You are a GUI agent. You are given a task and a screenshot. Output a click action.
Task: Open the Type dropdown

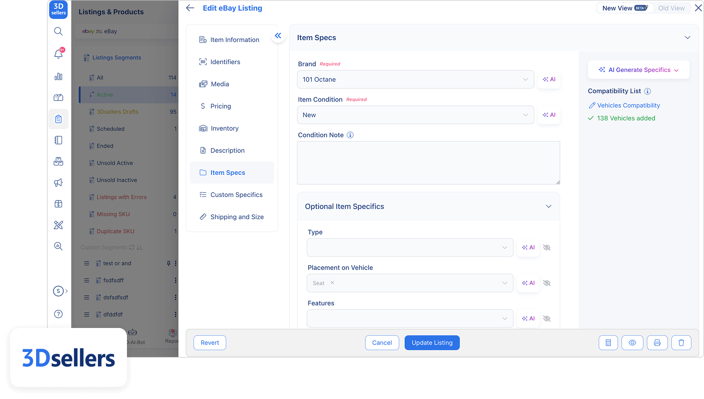point(410,248)
